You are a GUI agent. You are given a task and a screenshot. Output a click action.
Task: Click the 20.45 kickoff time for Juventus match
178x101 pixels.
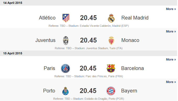click(x=88, y=40)
